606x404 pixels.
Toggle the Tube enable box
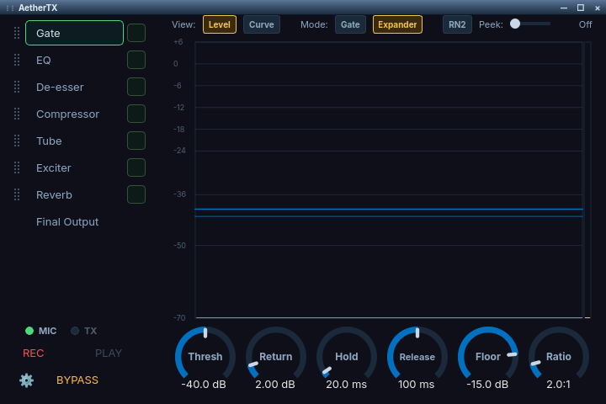[x=136, y=141]
